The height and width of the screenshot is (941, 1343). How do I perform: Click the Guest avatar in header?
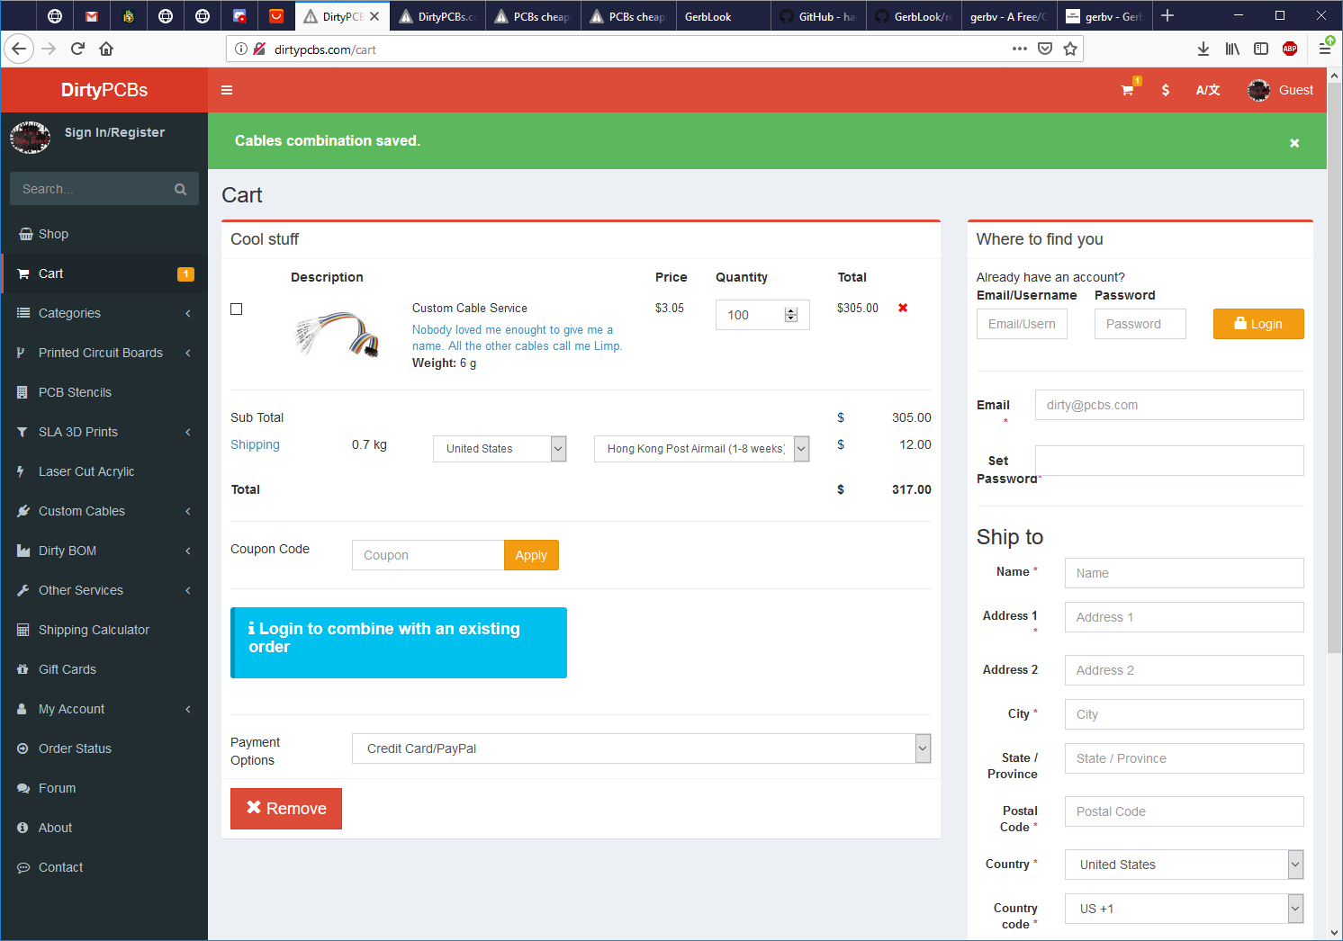[1258, 90]
